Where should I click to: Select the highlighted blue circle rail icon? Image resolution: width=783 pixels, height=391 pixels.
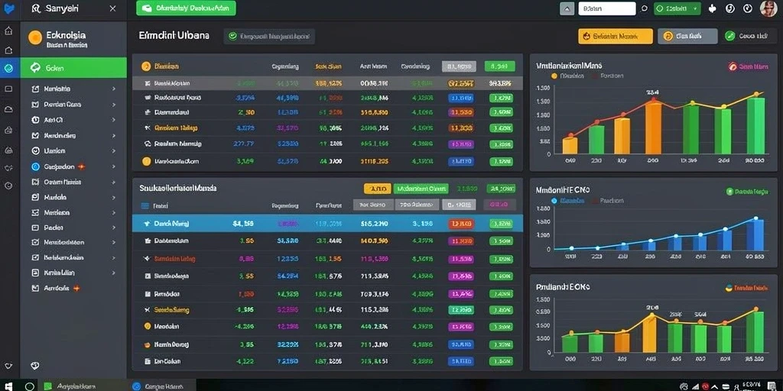8,68
